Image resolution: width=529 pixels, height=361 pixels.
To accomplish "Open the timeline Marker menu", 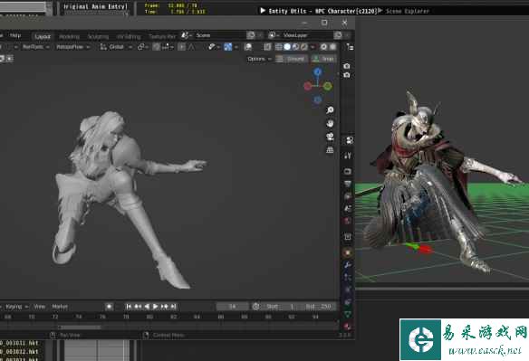I will (60, 307).
